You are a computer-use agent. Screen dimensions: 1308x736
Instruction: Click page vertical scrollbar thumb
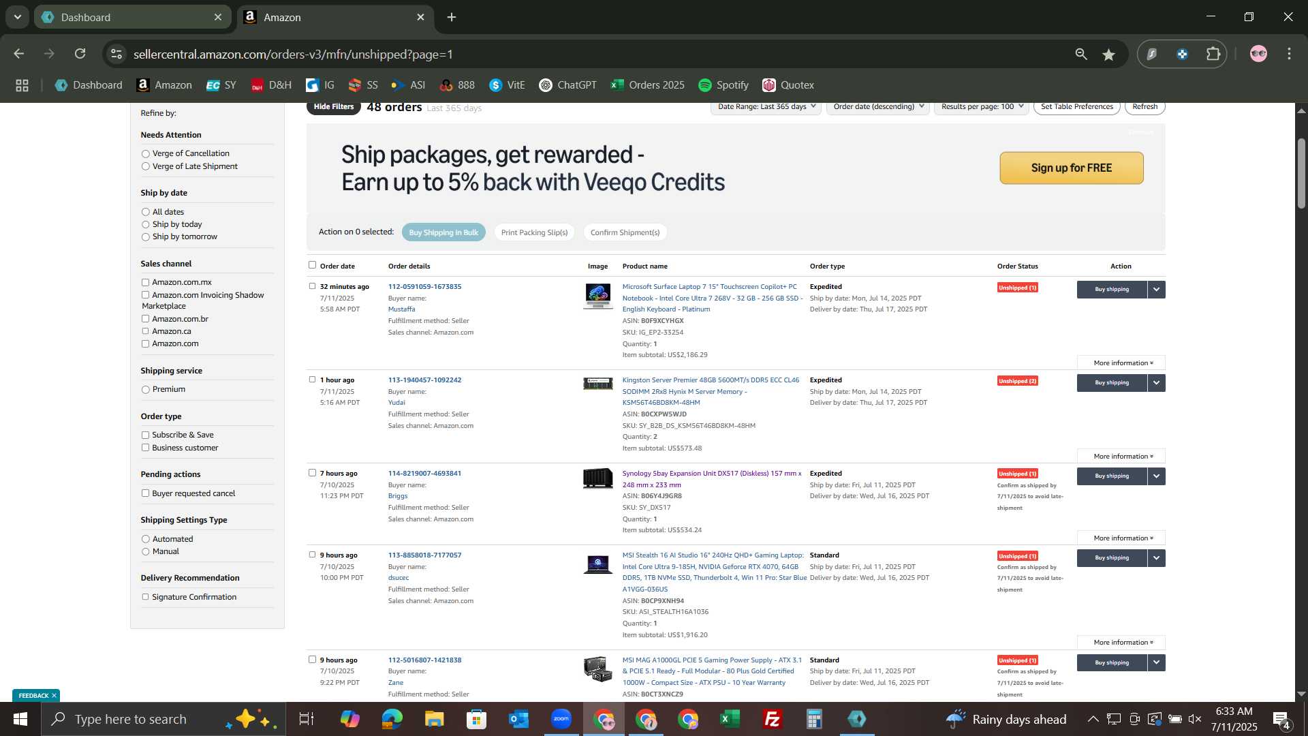tap(1301, 174)
